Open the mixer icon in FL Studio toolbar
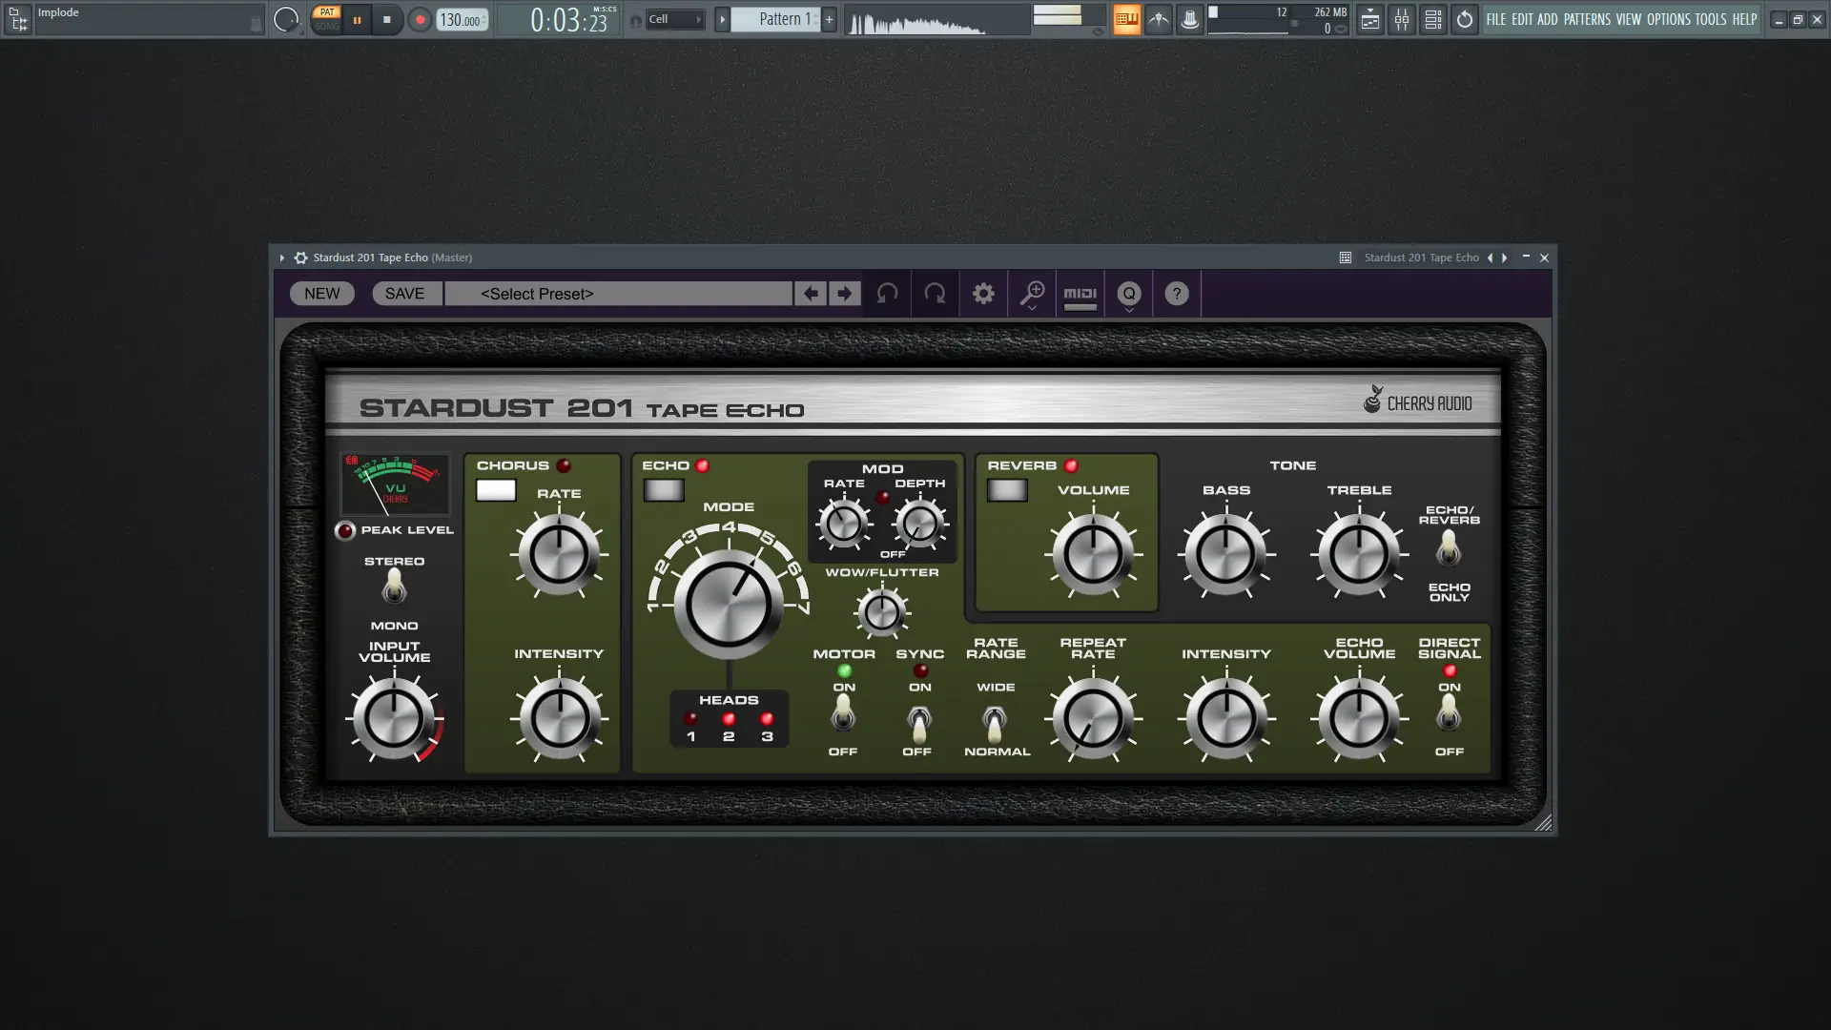 1402,19
